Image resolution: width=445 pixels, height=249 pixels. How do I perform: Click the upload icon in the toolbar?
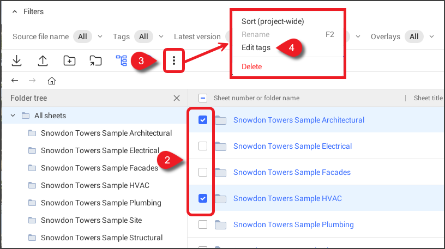(x=43, y=60)
